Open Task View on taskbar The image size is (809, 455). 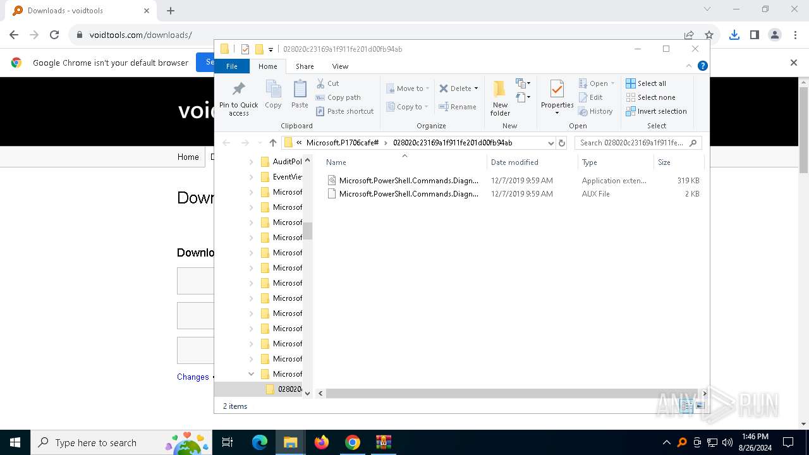tap(228, 442)
